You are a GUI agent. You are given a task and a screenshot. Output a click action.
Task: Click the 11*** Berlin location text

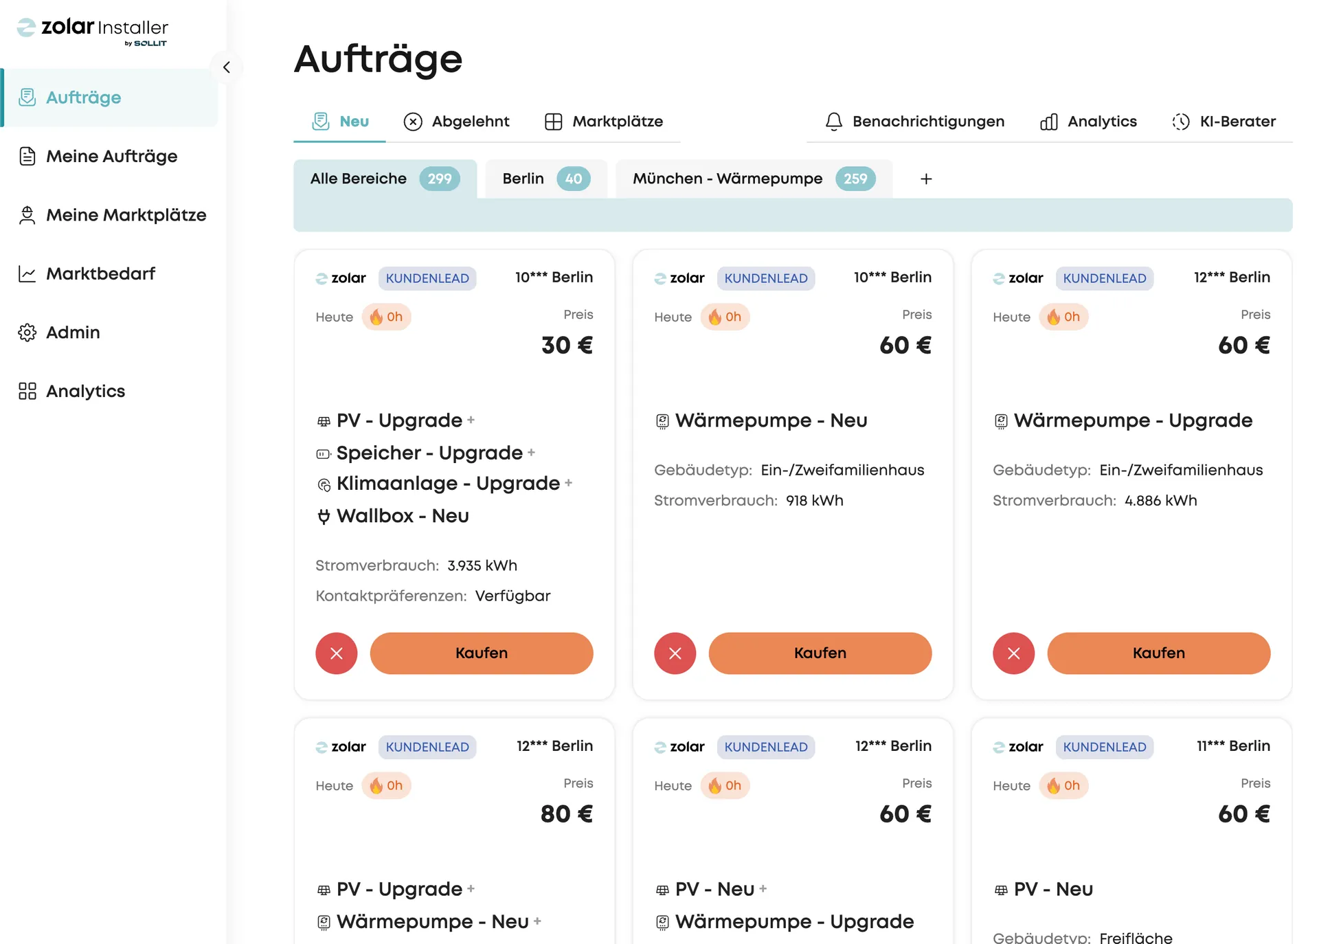[1233, 745]
